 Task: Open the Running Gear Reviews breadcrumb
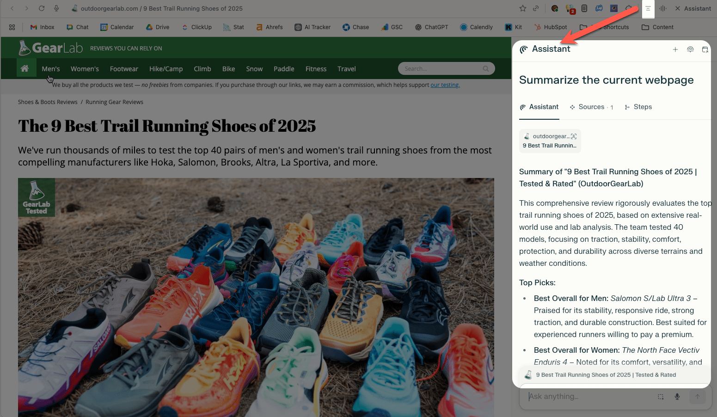coord(114,102)
